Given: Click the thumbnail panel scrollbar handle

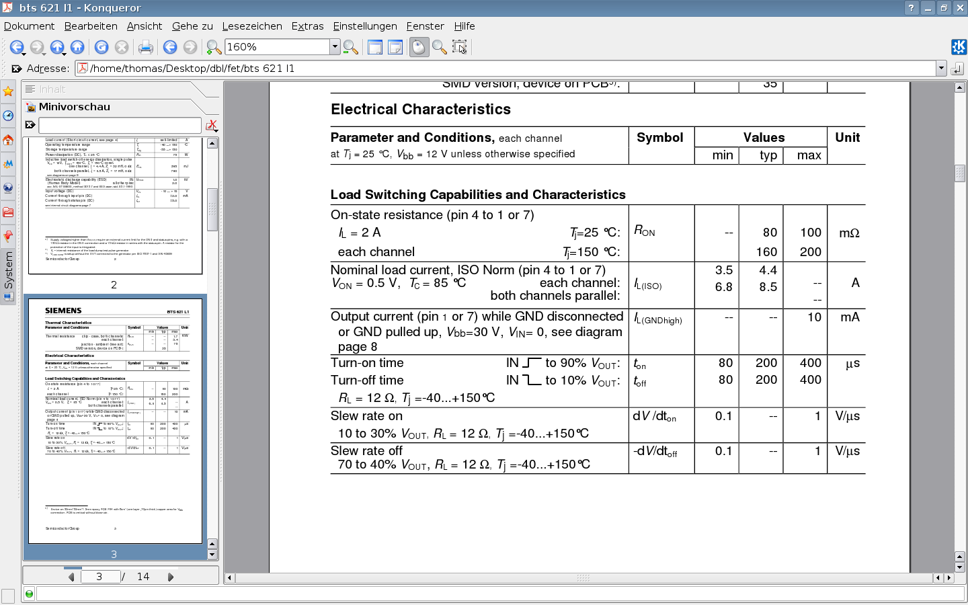Looking at the screenshot, I should coord(212,209).
